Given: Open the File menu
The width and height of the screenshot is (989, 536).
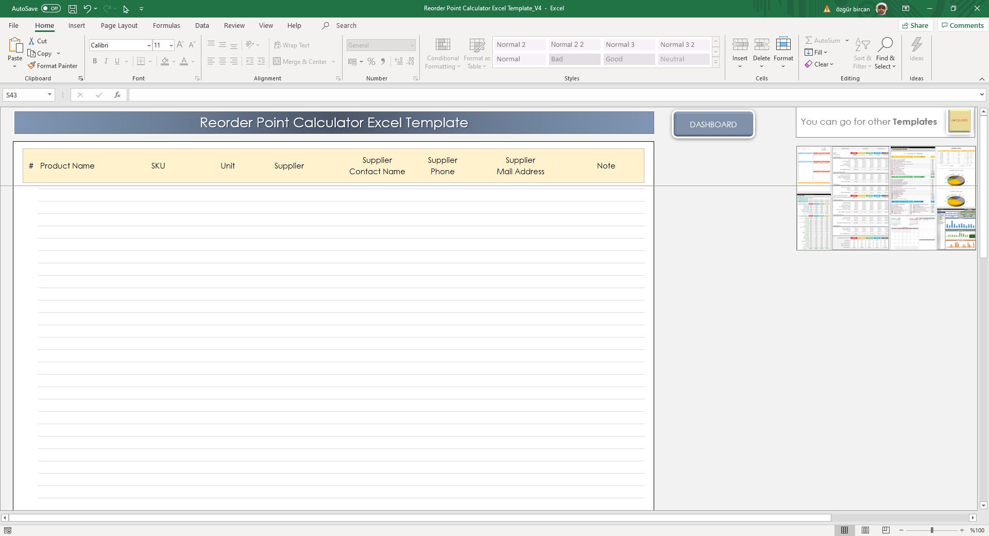Looking at the screenshot, I should [13, 25].
